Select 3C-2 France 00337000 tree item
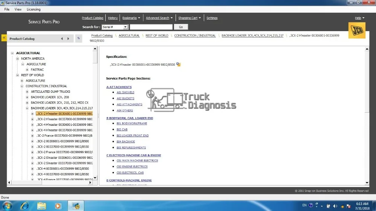This screenshot has height=211, width=376. point(64,136)
